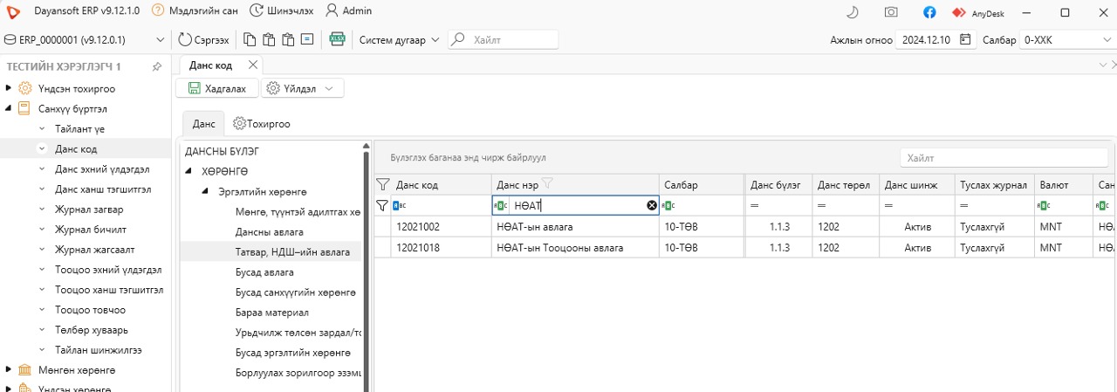Select Бусад эргэлтийн хөрөнгө group
The width and height of the screenshot is (1117, 392).
[292, 352]
